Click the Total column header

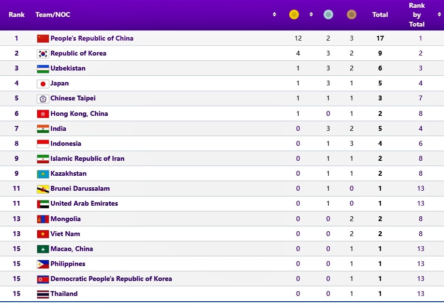click(380, 14)
